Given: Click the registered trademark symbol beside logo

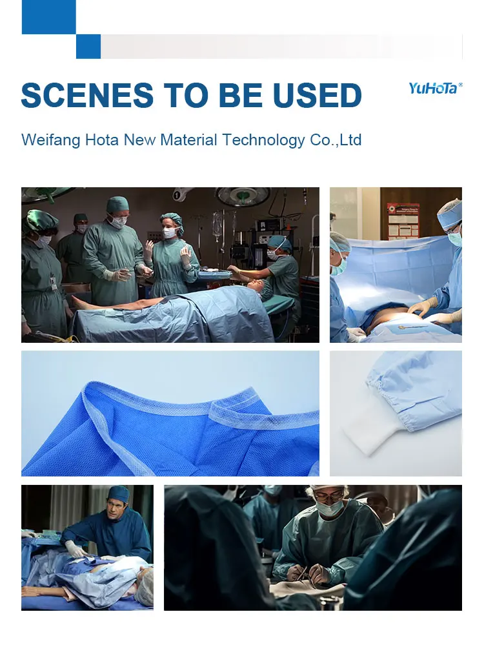Looking at the screenshot, I should tap(460, 85).
